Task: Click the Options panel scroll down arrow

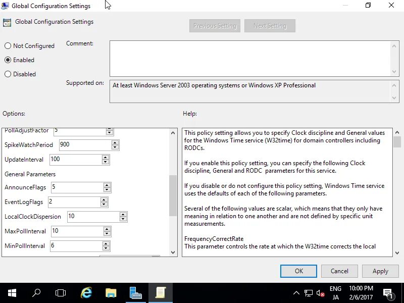Action: pyautogui.click(x=173, y=252)
